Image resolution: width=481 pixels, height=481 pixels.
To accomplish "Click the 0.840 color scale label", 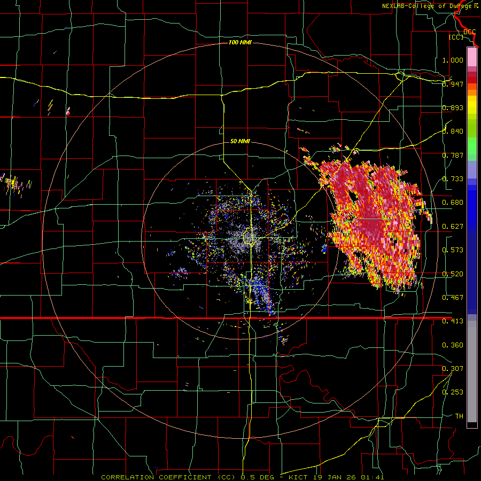I will (453, 131).
